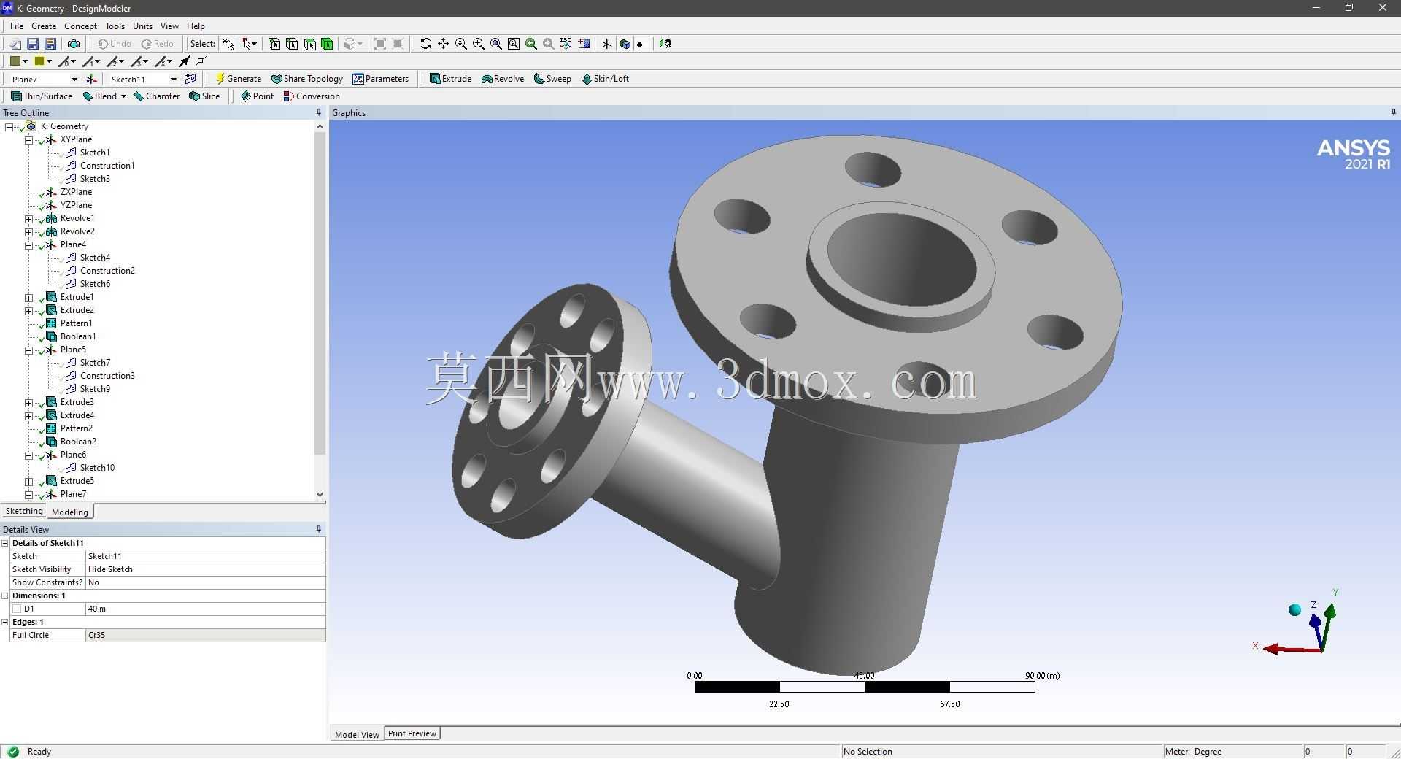The width and height of the screenshot is (1401, 759).
Task: Click the face coloring icon
Action: click(15, 61)
